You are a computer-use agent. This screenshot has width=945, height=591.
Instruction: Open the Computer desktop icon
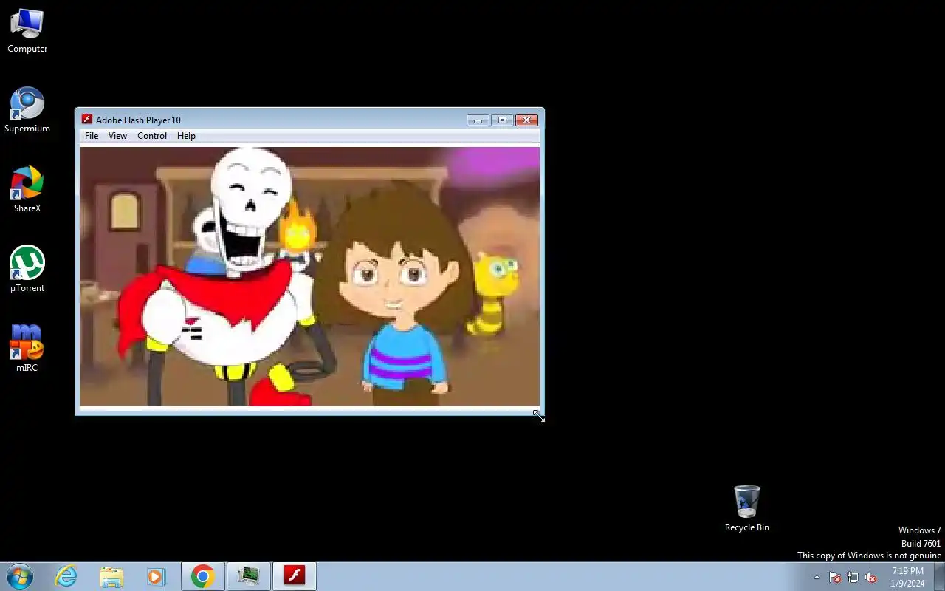click(27, 31)
